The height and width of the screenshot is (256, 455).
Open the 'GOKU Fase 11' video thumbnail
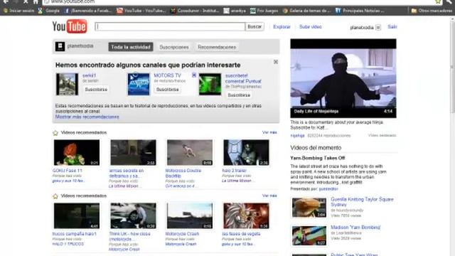click(77, 152)
